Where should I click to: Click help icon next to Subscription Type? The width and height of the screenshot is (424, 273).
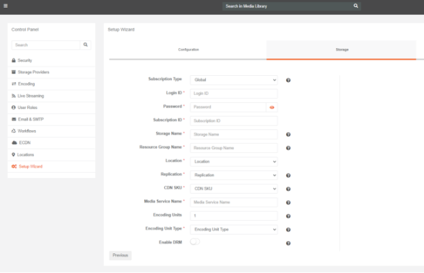tap(288, 80)
